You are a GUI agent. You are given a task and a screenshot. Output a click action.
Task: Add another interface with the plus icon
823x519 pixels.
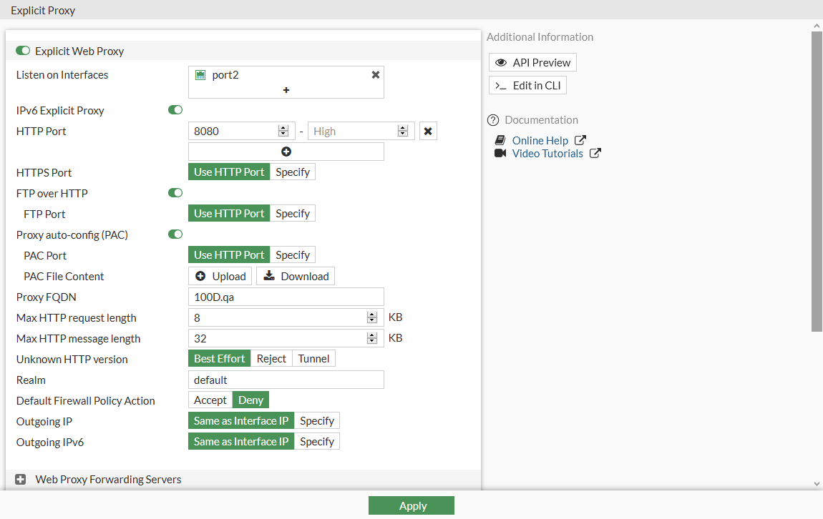tap(286, 90)
